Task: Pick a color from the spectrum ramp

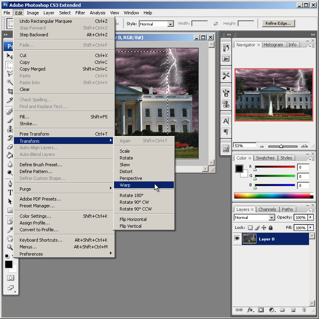Action: coord(274,195)
